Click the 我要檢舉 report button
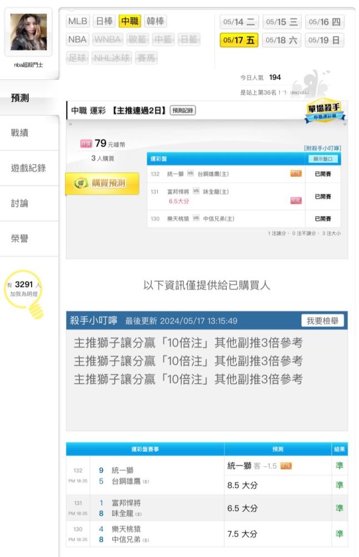This screenshot has height=557, width=359. click(x=322, y=321)
